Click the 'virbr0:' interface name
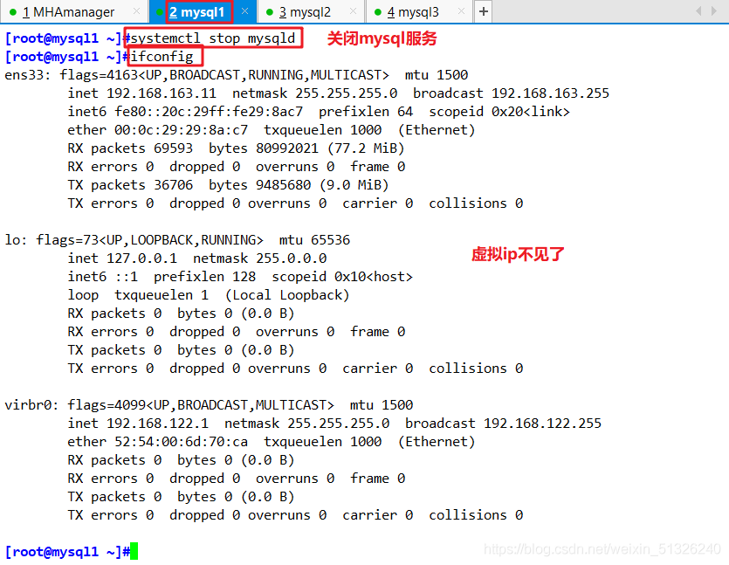Image resolution: width=729 pixels, height=565 pixels. click(x=31, y=405)
